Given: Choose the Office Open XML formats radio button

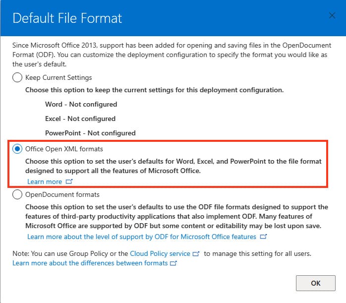Looking at the screenshot, I should 17,148.
